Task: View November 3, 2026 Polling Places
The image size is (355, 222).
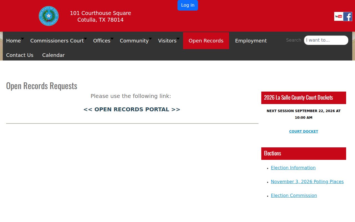Action: pyautogui.click(x=307, y=181)
